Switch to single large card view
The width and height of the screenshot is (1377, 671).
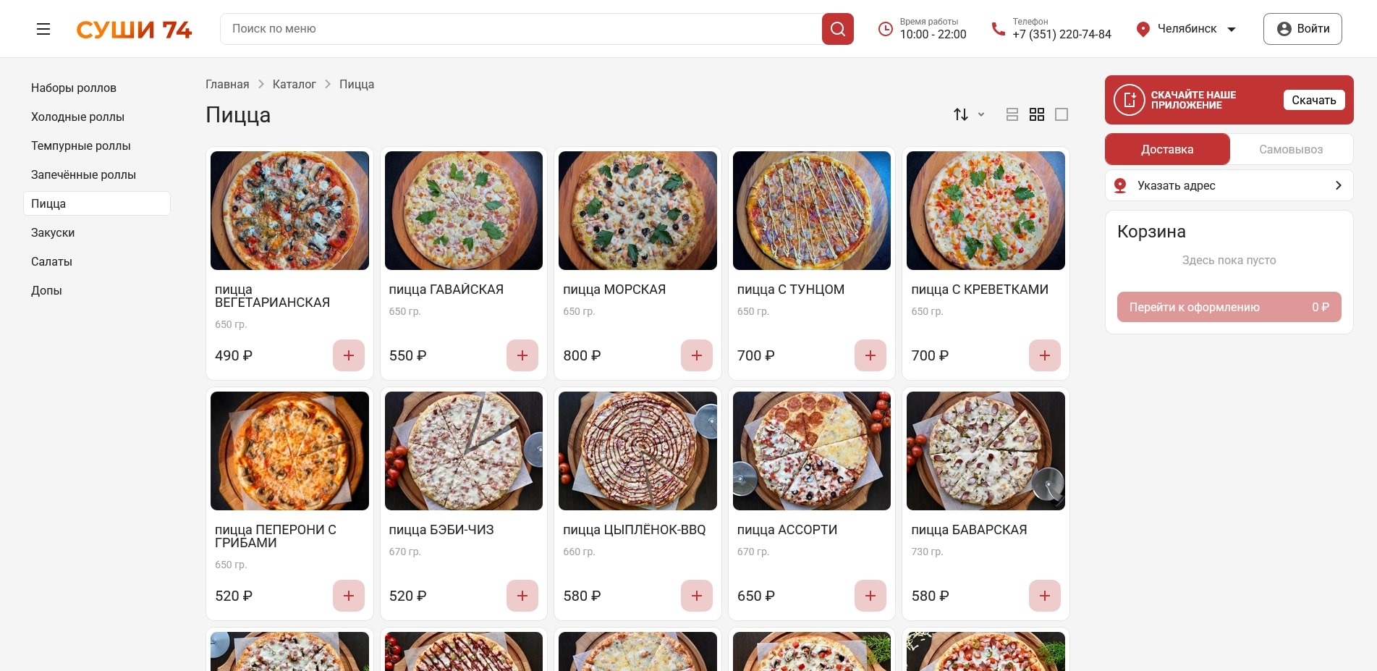pyautogui.click(x=1062, y=114)
